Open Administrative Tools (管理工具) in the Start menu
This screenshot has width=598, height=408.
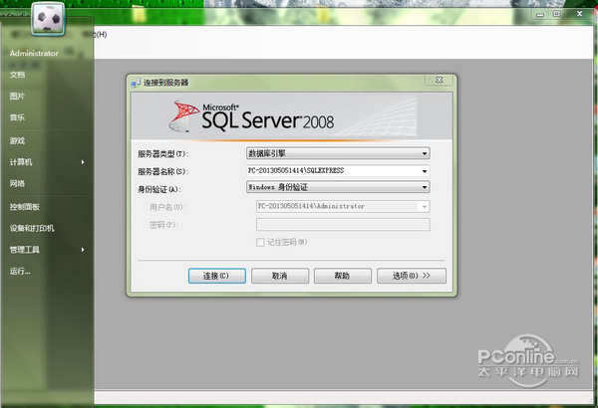pos(25,250)
